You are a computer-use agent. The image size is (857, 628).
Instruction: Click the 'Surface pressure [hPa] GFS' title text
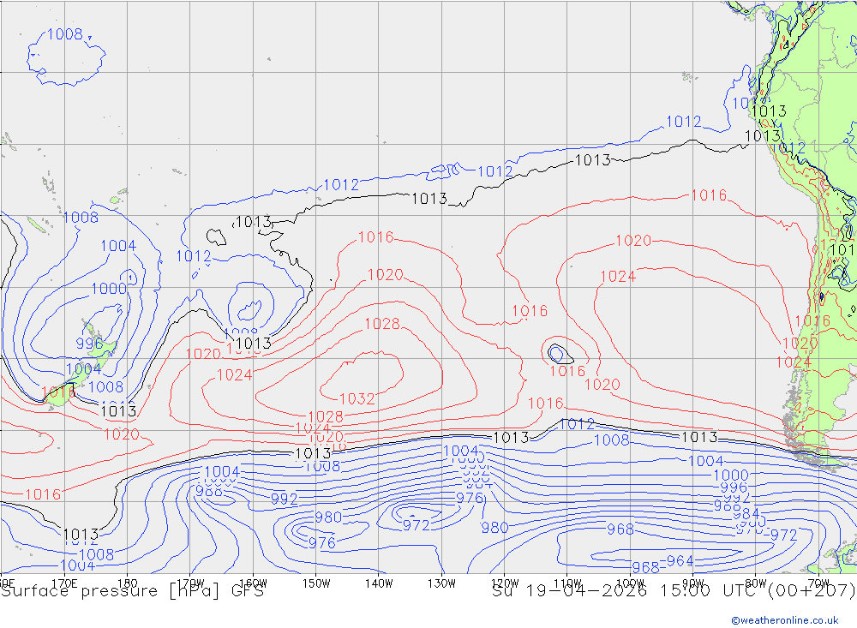pyautogui.click(x=133, y=591)
